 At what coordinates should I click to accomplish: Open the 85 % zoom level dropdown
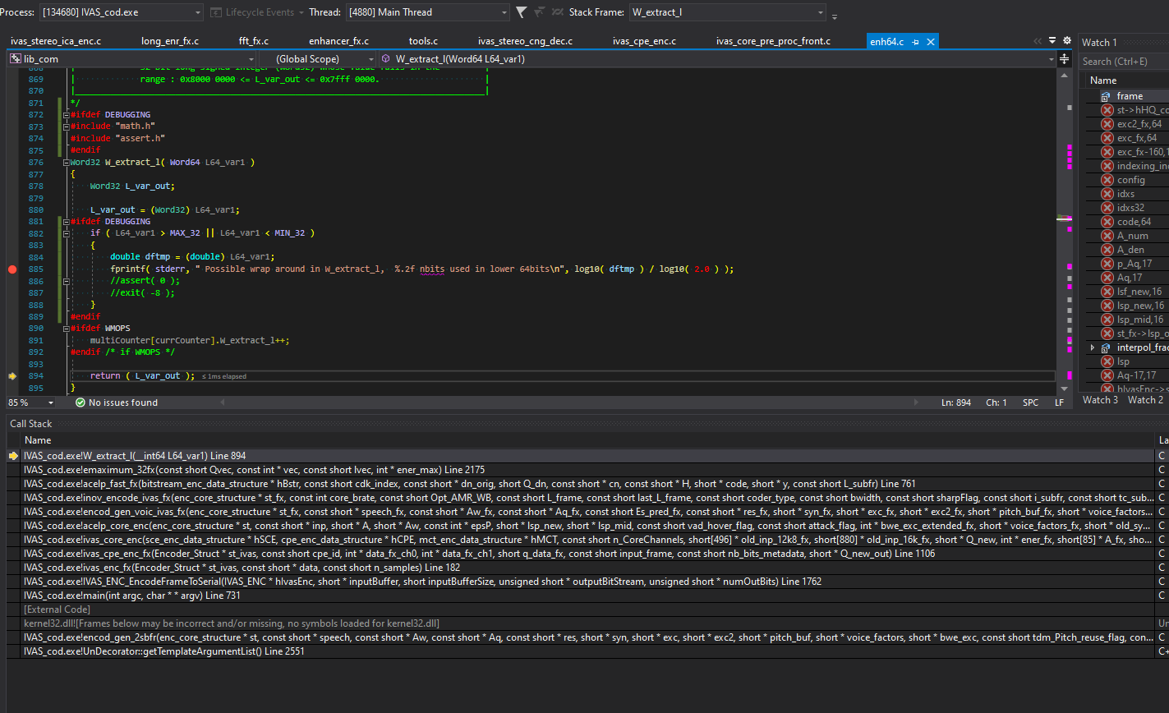(x=51, y=402)
